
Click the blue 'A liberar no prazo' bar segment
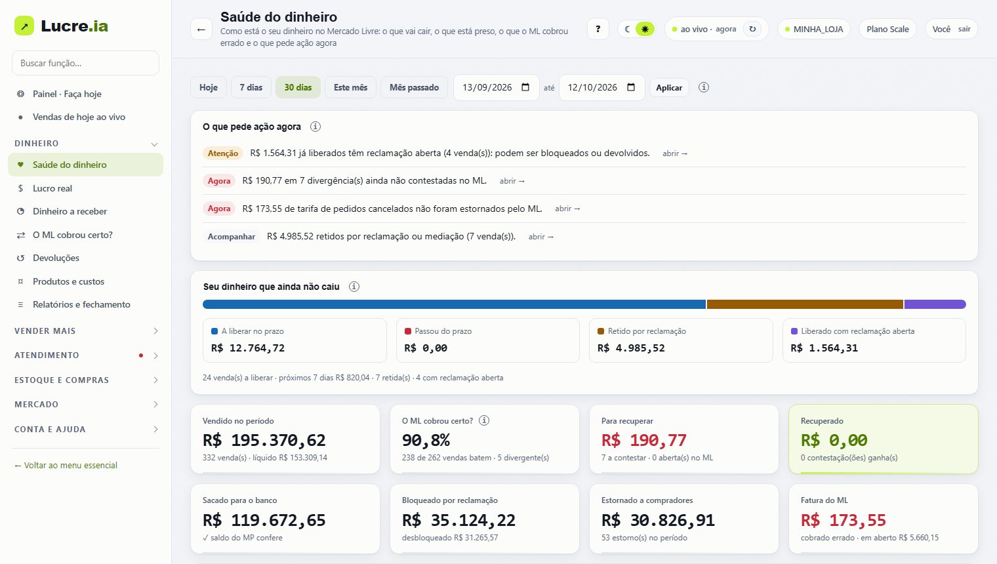(454, 304)
